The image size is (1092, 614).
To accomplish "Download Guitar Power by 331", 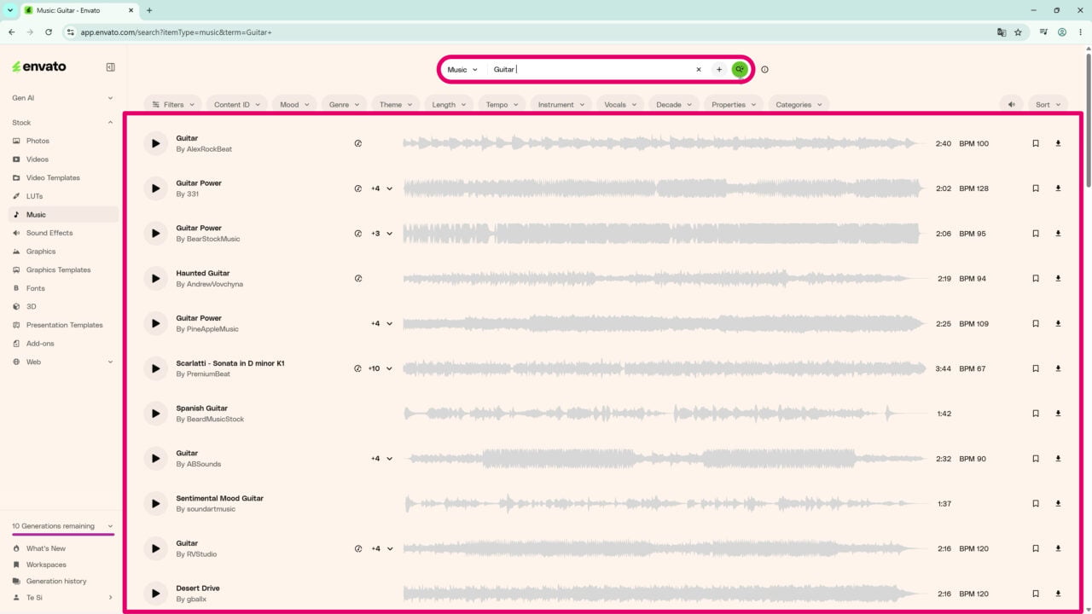I will [x=1058, y=188].
